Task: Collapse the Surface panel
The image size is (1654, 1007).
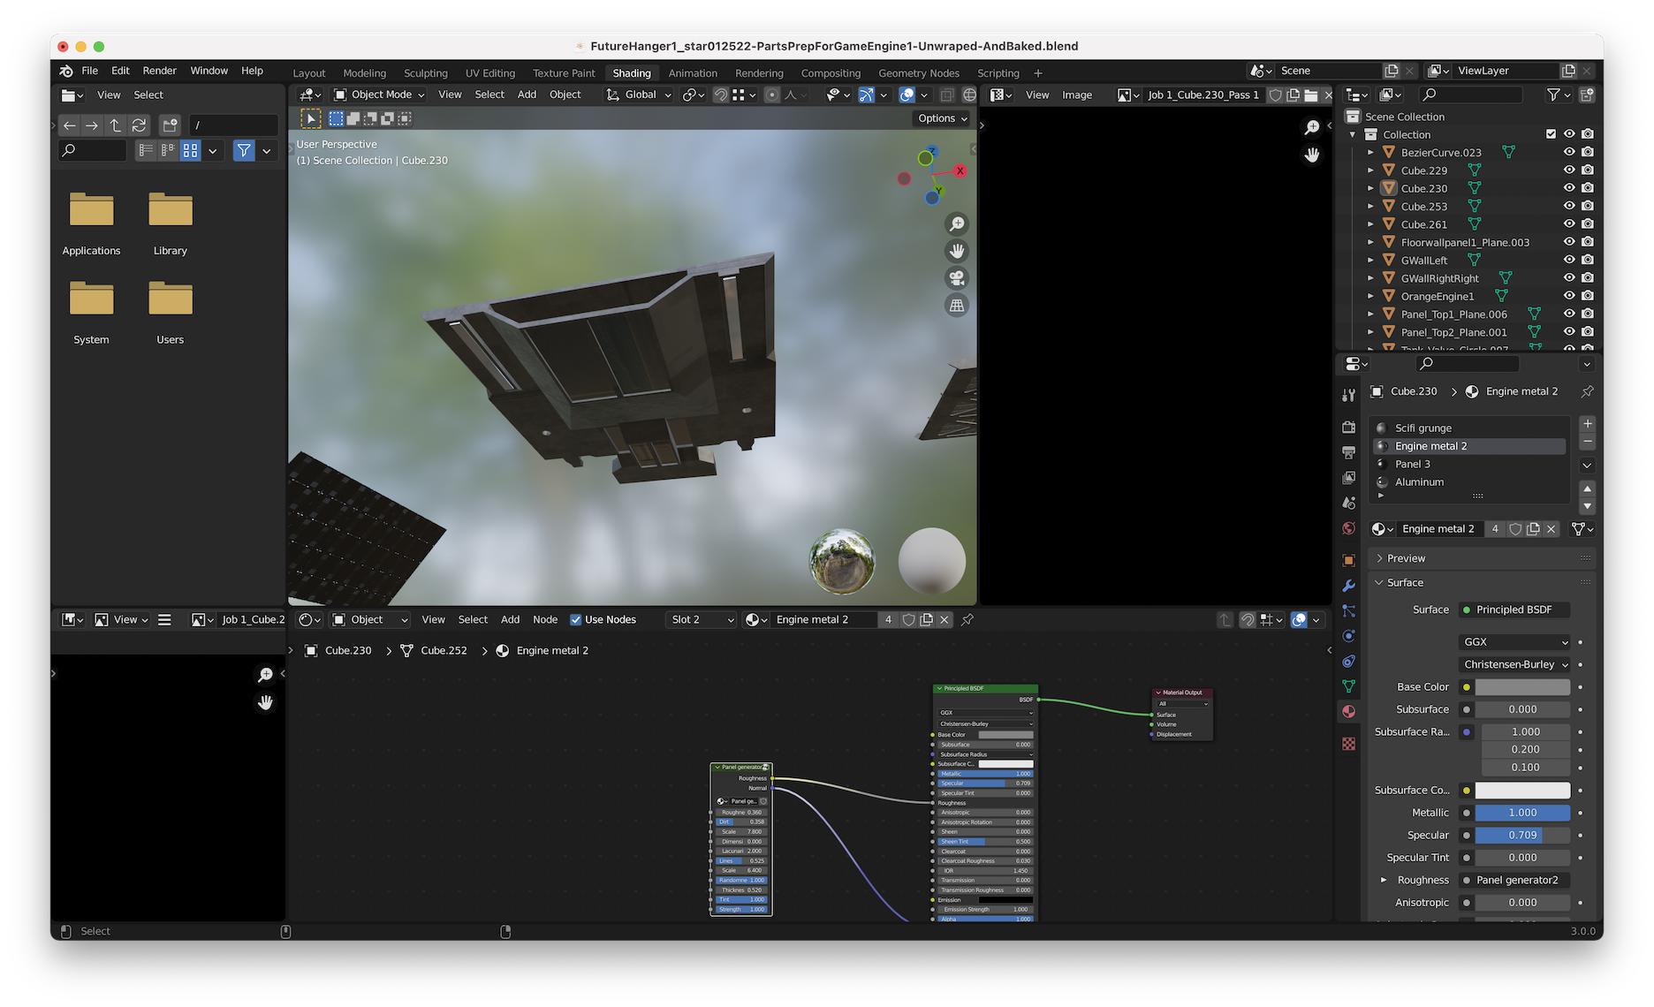Action: tap(1405, 583)
